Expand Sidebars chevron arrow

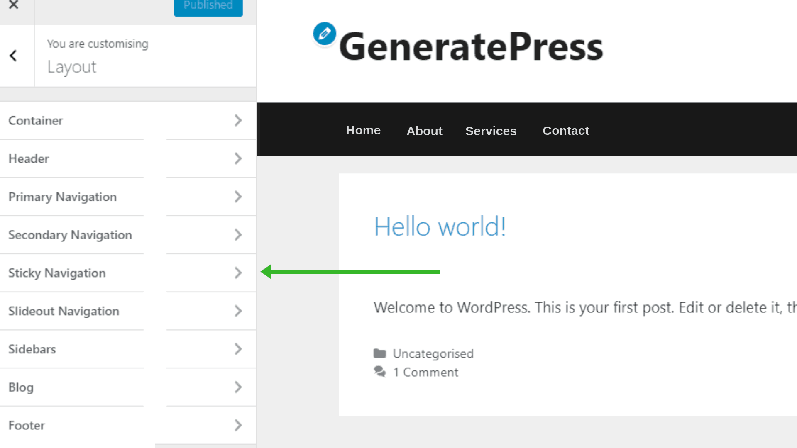pos(238,349)
